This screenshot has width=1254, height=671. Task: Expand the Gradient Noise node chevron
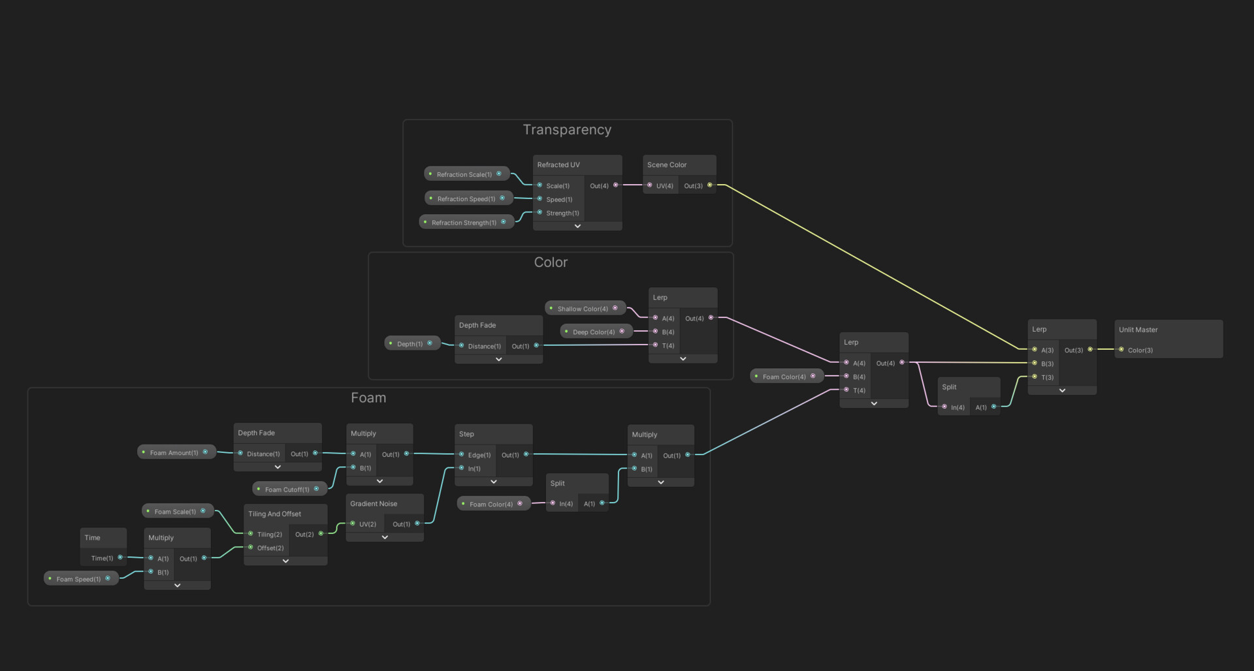coord(385,537)
